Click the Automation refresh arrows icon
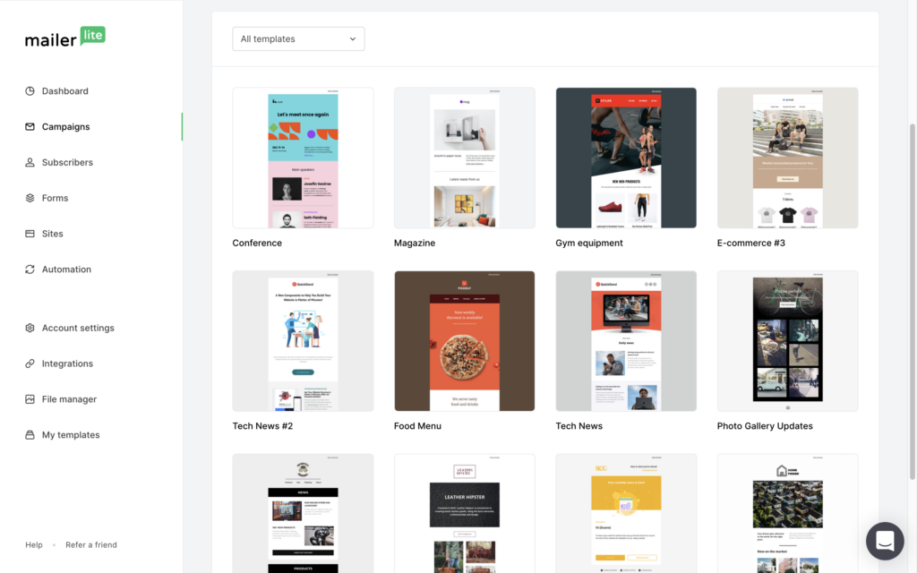The height and width of the screenshot is (573, 917). pos(30,269)
